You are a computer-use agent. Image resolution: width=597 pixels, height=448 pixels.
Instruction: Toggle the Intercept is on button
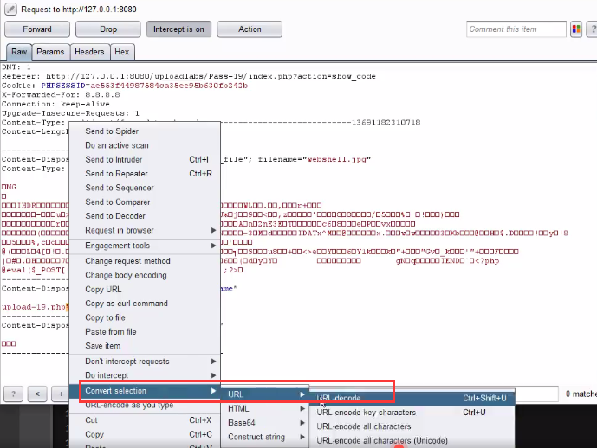pyautogui.click(x=178, y=29)
